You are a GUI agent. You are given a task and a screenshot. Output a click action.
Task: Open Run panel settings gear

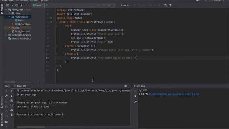[126, 86]
